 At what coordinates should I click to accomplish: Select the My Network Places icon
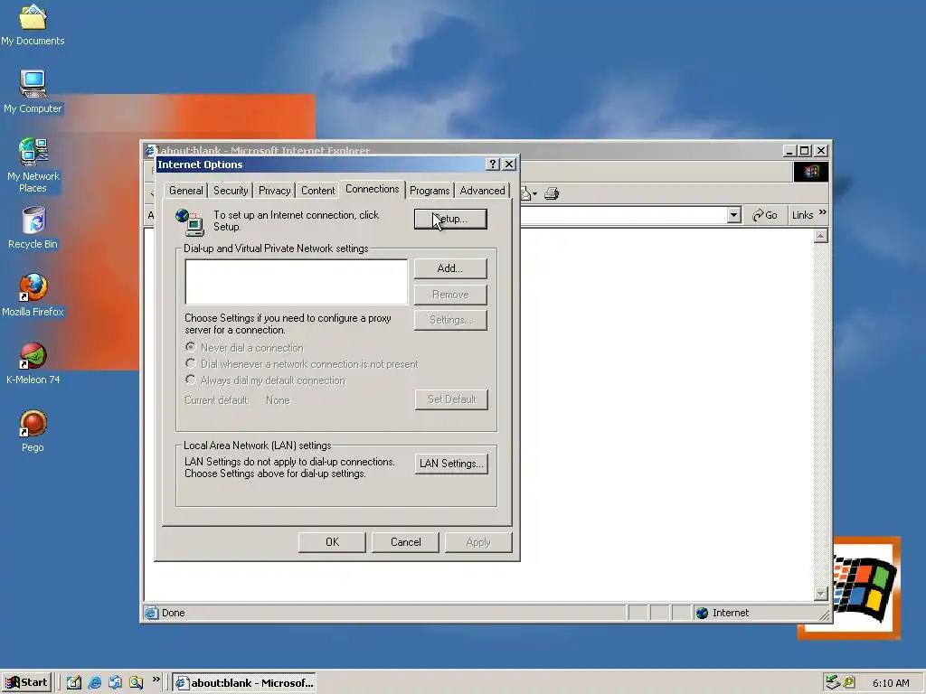(x=33, y=164)
